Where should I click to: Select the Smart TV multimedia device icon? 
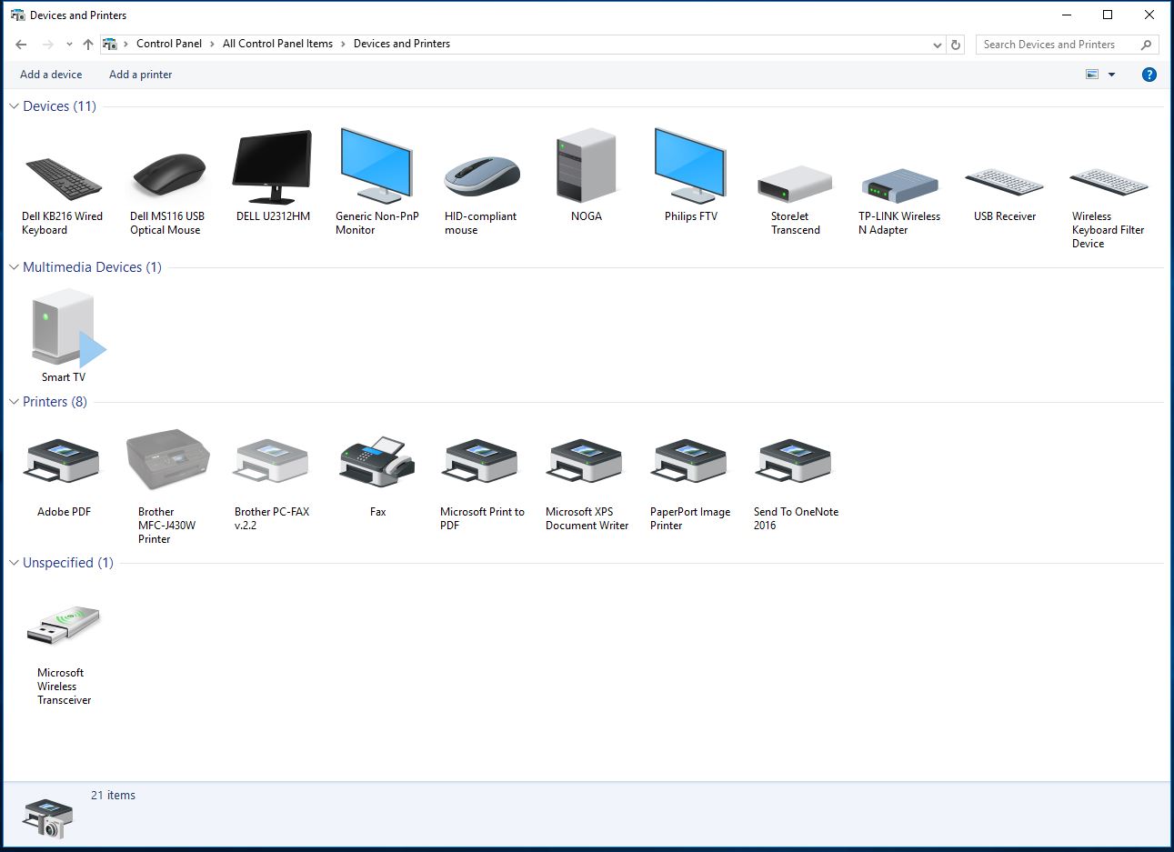click(69, 327)
